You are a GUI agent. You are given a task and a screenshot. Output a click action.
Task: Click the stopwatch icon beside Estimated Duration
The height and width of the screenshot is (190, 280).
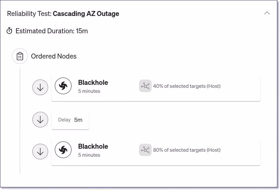[9, 31]
